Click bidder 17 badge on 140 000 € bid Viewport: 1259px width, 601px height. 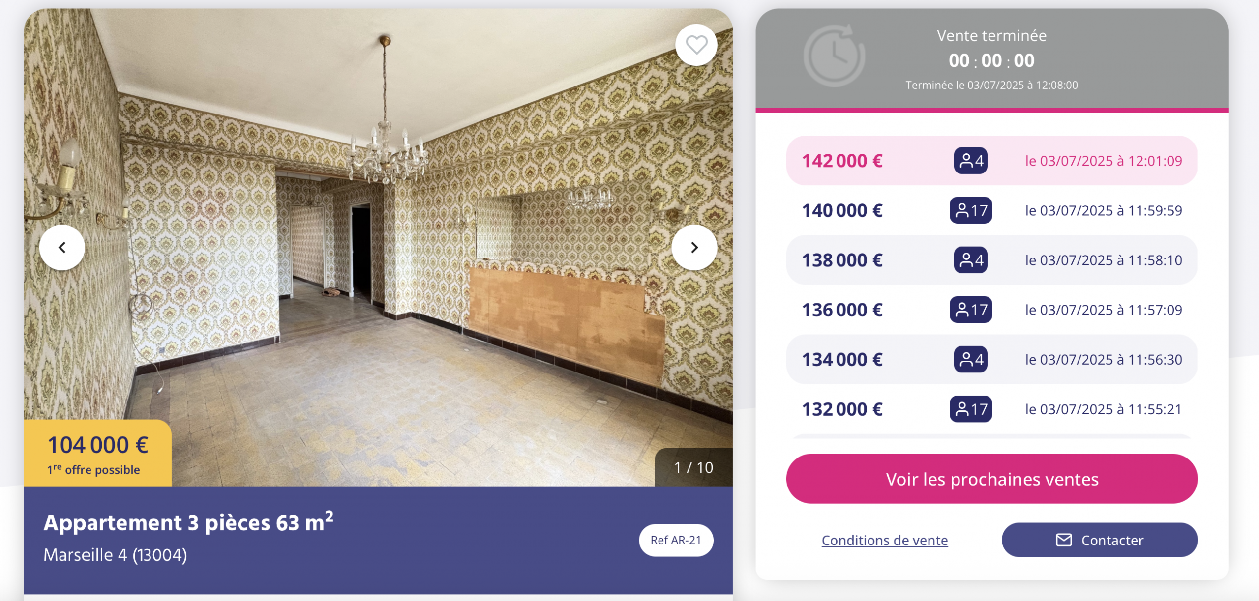(x=971, y=210)
